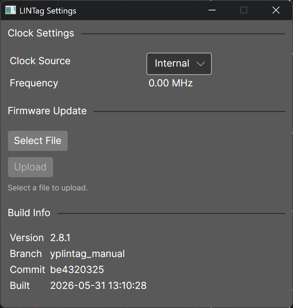Click the Select File button
Screen dimensions: 293x308
tap(38, 140)
